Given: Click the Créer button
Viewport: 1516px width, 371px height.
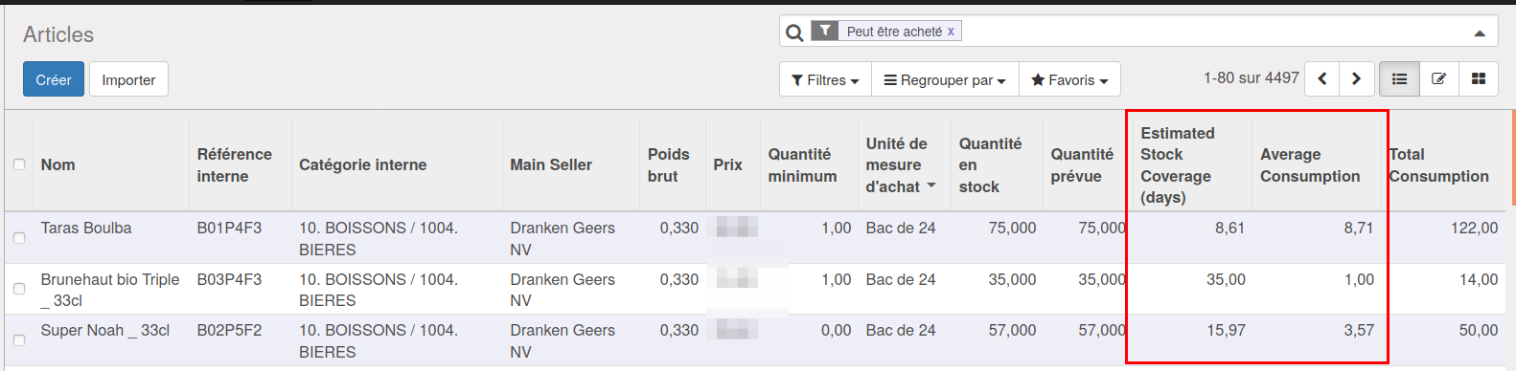Looking at the screenshot, I should pyautogui.click(x=54, y=79).
